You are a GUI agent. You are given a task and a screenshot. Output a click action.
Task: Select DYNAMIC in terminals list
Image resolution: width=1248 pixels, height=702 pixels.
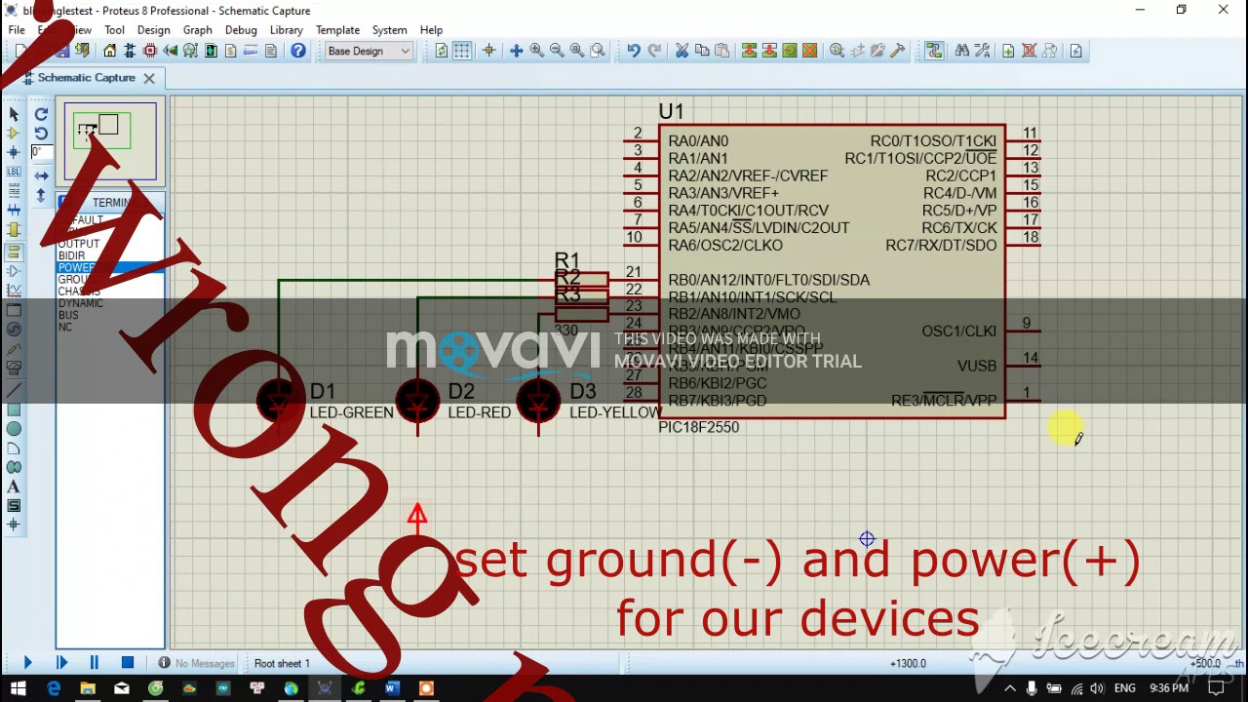point(109,303)
